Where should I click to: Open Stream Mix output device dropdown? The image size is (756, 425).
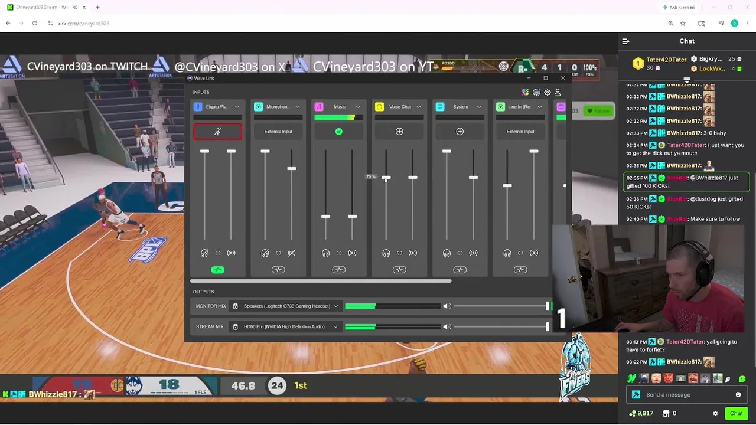pyautogui.click(x=285, y=326)
